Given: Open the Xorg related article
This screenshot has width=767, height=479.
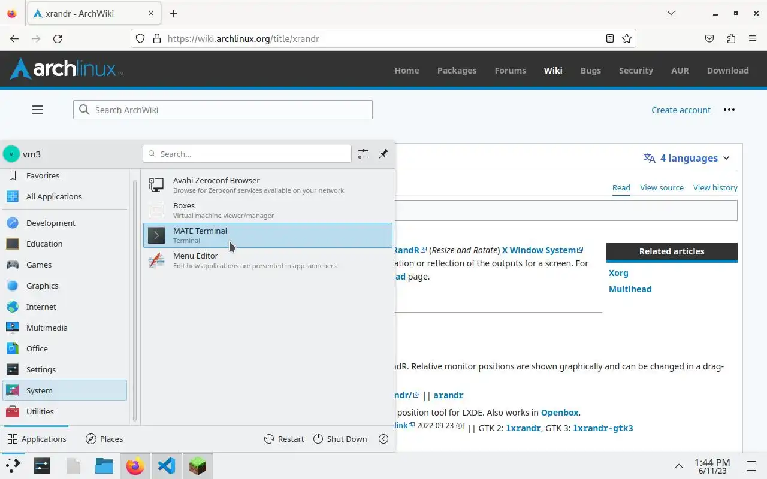Looking at the screenshot, I should 618,273.
